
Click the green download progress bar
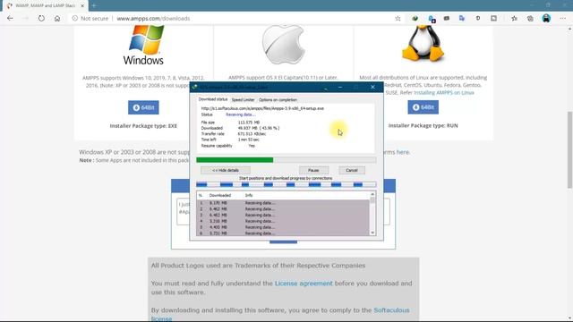point(286,160)
